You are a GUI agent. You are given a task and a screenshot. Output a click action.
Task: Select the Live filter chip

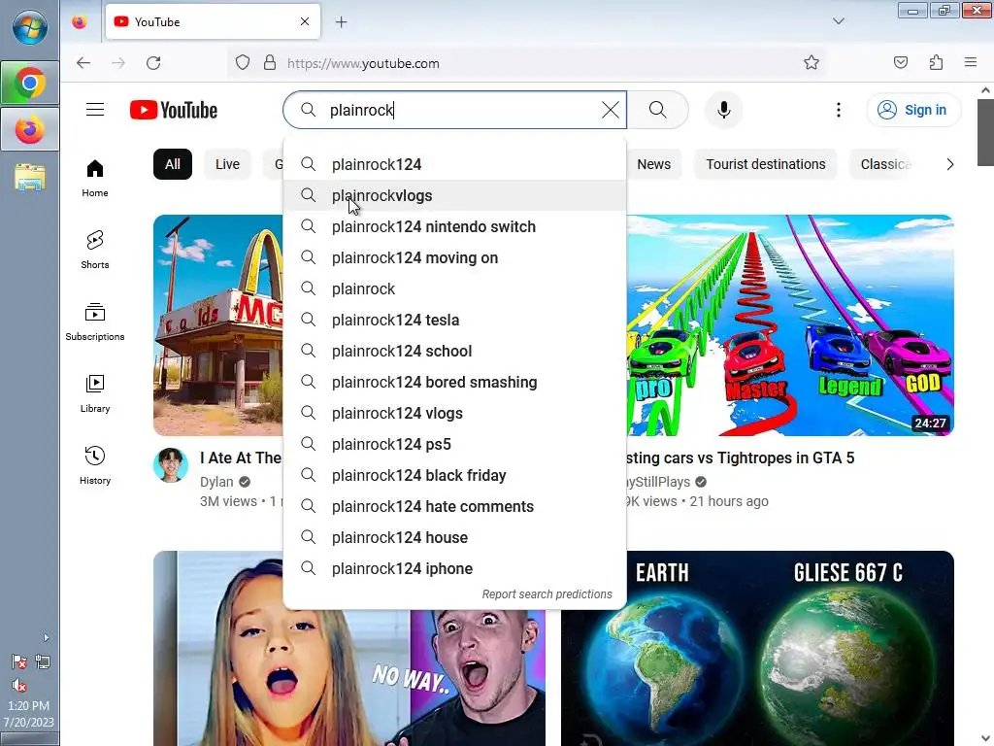(x=227, y=164)
